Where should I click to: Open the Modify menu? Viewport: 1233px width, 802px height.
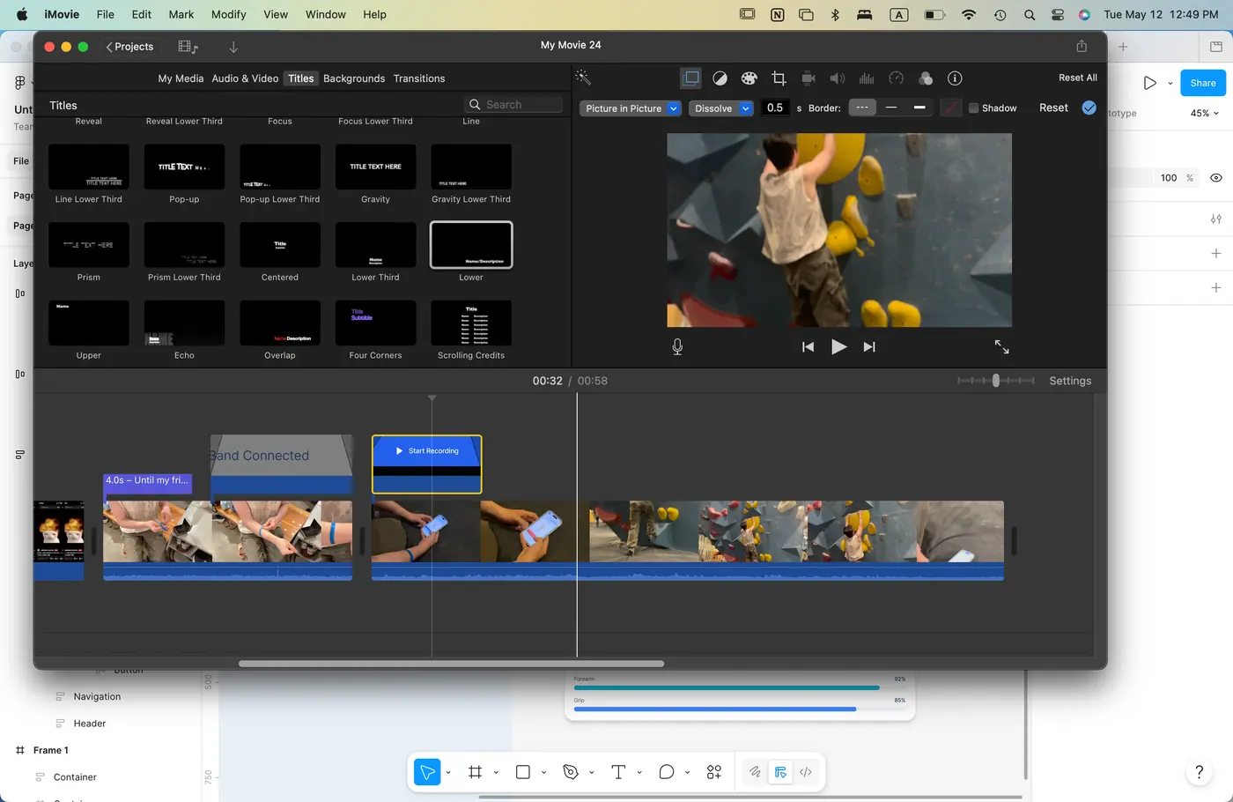coord(228,14)
